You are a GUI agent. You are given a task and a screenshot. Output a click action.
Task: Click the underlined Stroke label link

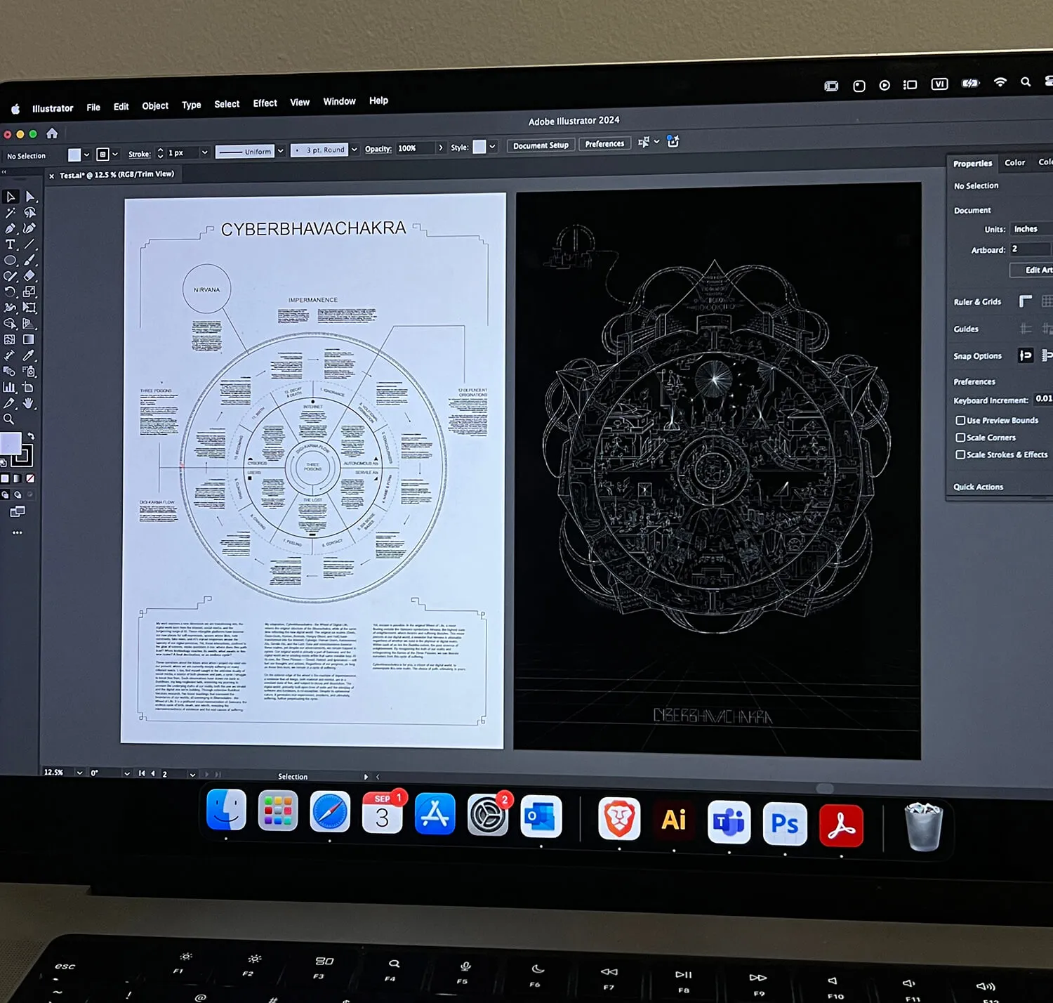(x=139, y=154)
